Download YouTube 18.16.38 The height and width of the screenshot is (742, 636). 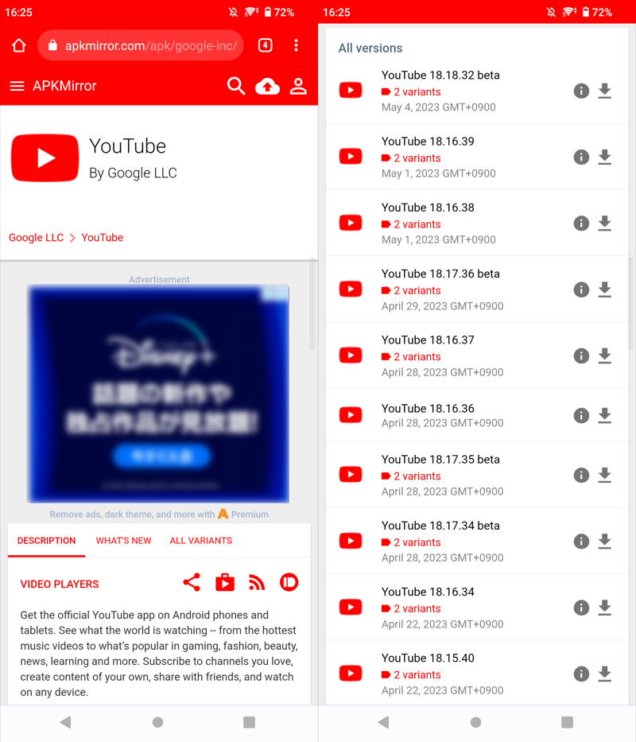pyautogui.click(x=605, y=223)
